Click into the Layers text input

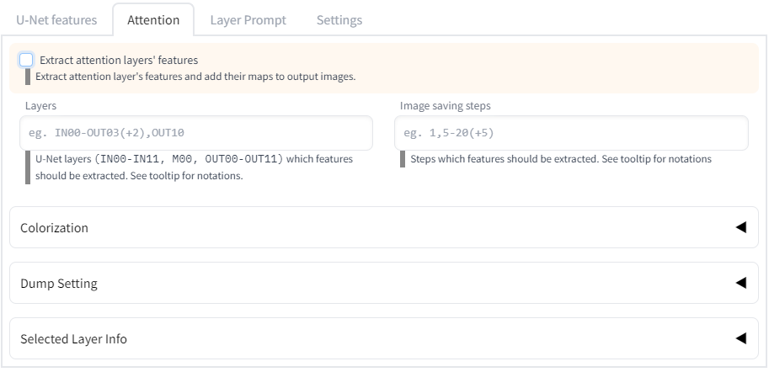[x=195, y=133]
